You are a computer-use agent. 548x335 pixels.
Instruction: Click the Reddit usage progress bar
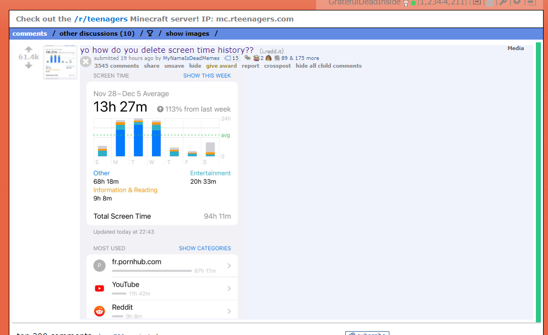click(x=118, y=316)
